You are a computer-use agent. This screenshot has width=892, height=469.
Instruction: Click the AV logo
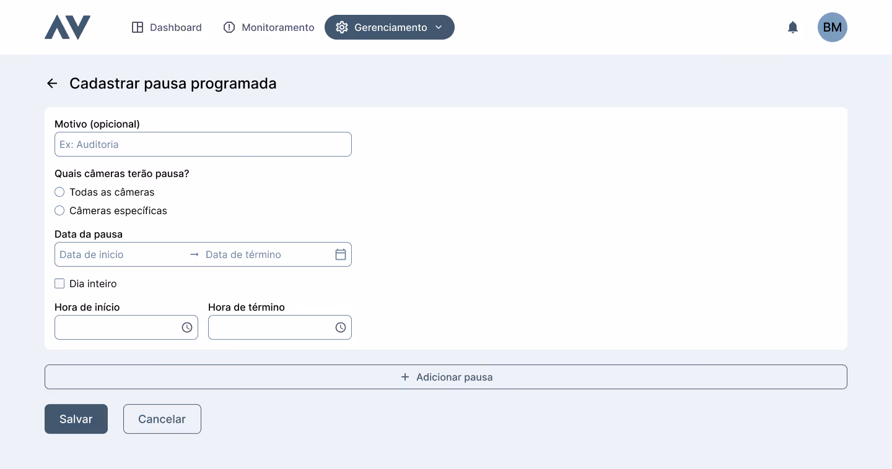[x=68, y=27]
